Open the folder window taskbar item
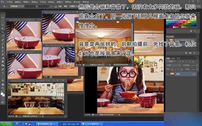This screenshot has height=126, width=202. click(92, 124)
